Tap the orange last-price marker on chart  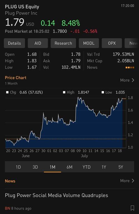click(x=124, y=99)
